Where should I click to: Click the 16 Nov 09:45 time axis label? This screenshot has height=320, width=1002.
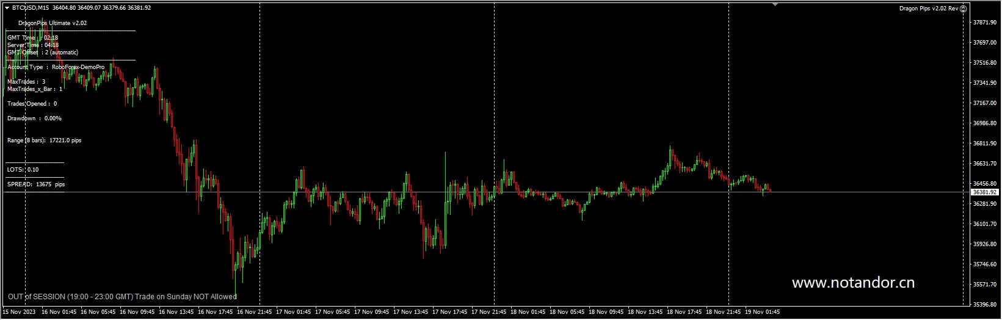(x=137, y=312)
